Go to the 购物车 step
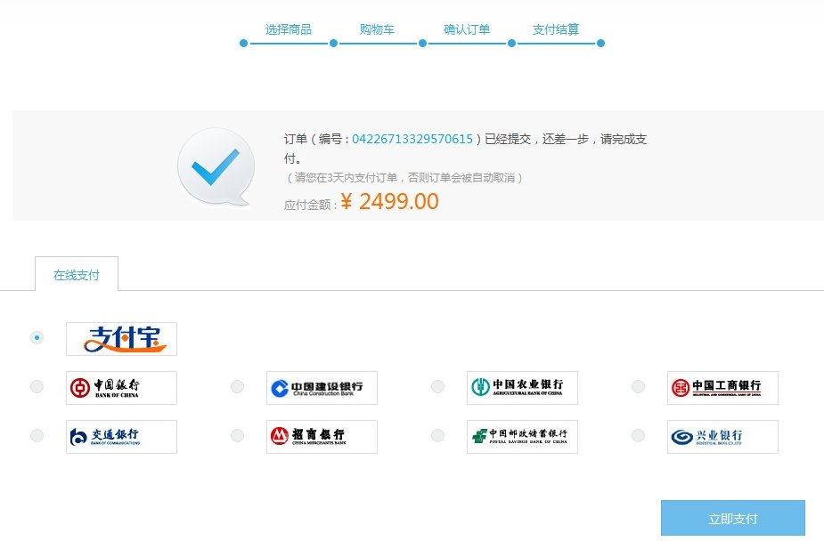 pyautogui.click(x=377, y=28)
